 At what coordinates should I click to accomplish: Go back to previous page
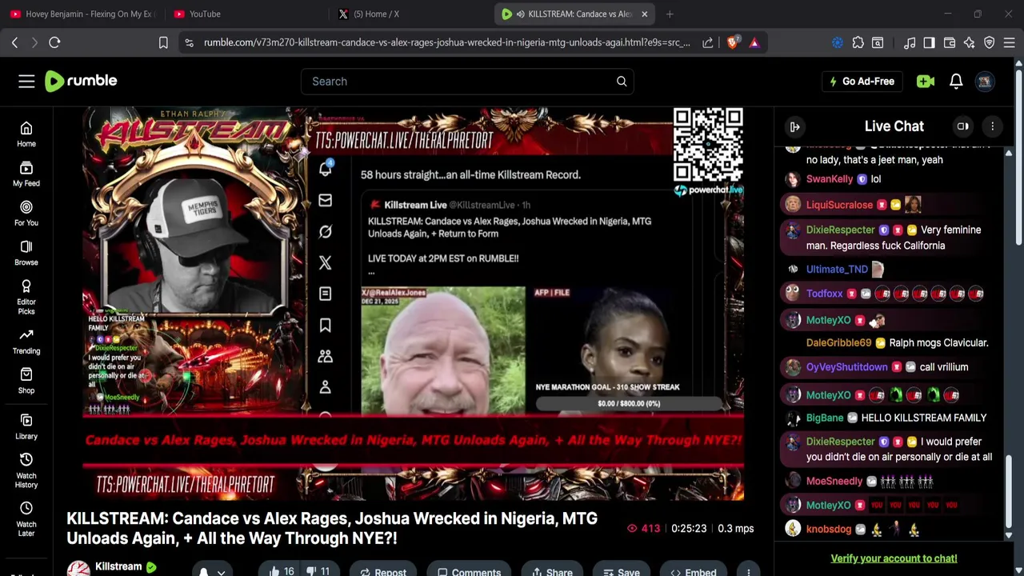tap(14, 42)
